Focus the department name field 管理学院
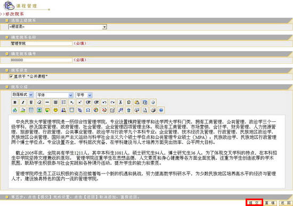293x206 pixels. [x=41, y=44]
